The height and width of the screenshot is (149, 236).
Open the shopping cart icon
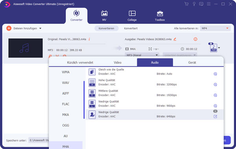(x=186, y=4)
